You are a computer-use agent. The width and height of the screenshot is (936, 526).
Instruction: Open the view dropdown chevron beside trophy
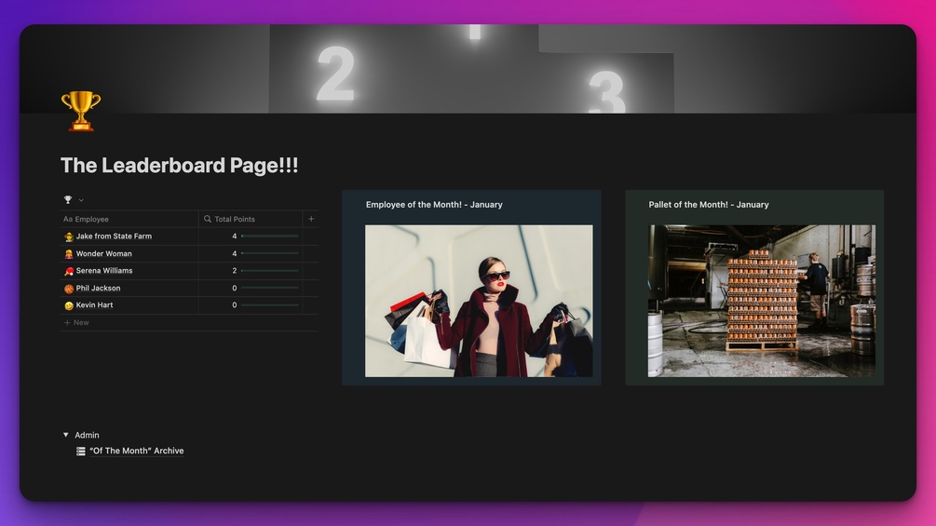pyautogui.click(x=81, y=200)
